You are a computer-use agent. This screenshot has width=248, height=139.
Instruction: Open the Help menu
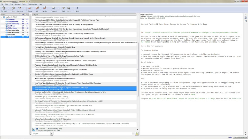pyautogui.click(x=41, y=4)
